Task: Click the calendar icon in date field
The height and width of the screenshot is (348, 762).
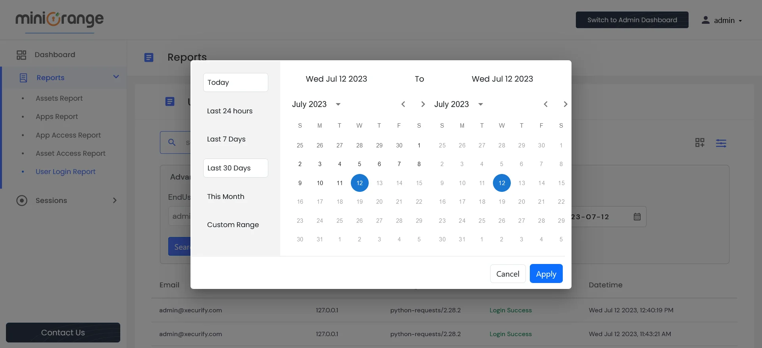Action: 637,217
